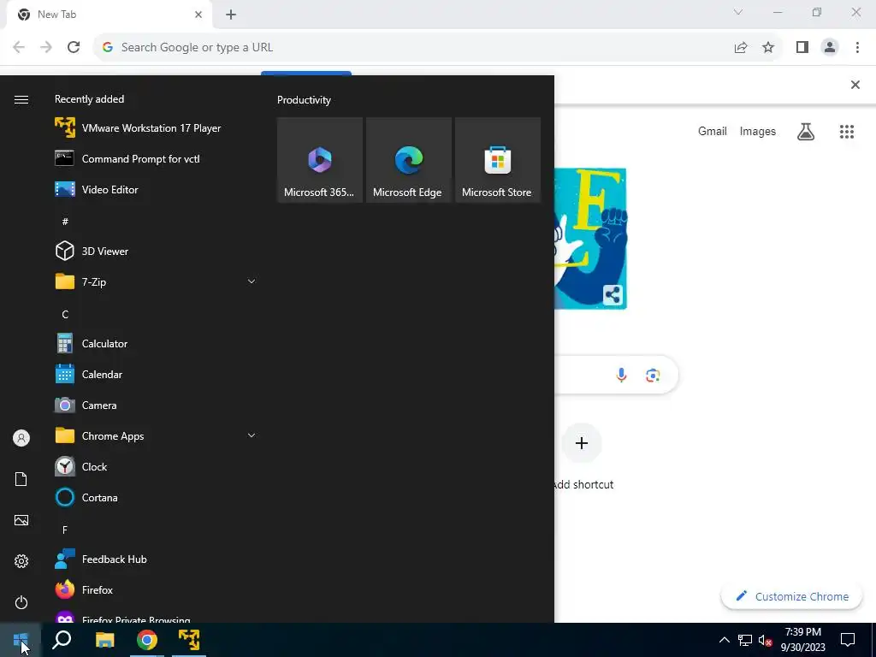The width and height of the screenshot is (876, 657).
Task: Open Power options in Start menu
Action: [21, 602]
